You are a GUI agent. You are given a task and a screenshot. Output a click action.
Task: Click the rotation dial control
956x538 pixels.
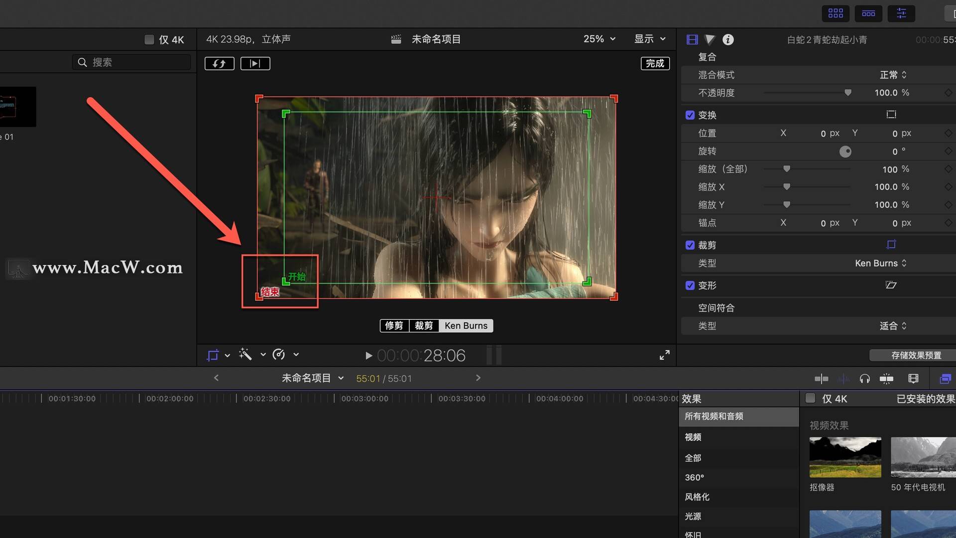pyautogui.click(x=845, y=151)
